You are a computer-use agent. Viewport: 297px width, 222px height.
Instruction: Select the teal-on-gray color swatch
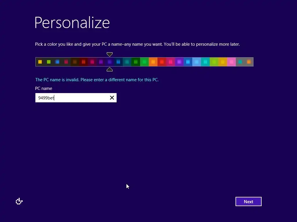pos(240,62)
